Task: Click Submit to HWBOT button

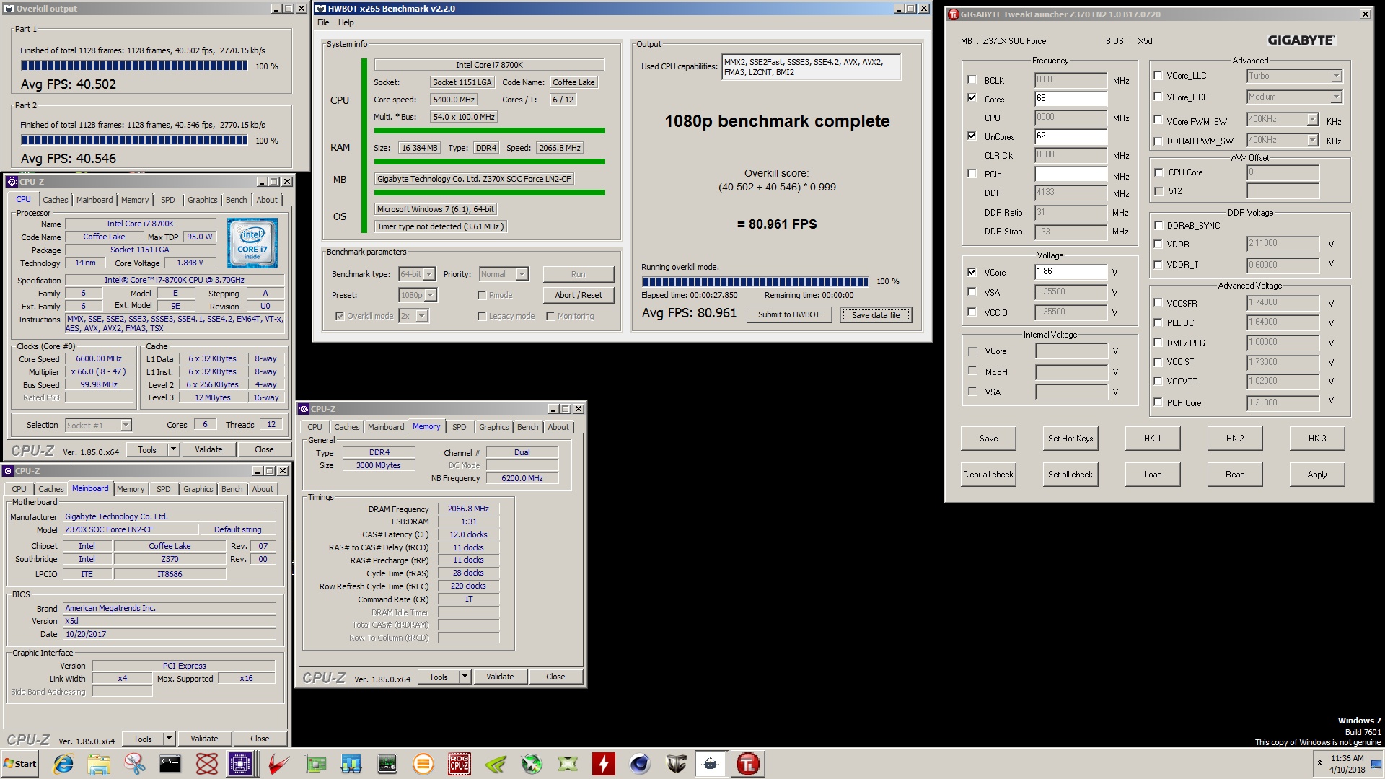Action: coord(788,314)
